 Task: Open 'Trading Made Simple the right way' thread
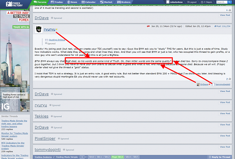14,124
